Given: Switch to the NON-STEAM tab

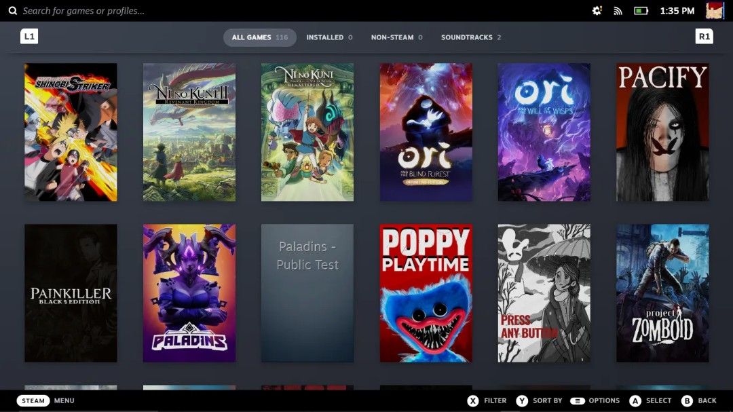Looking at the screenshot, I should point(397,37).
